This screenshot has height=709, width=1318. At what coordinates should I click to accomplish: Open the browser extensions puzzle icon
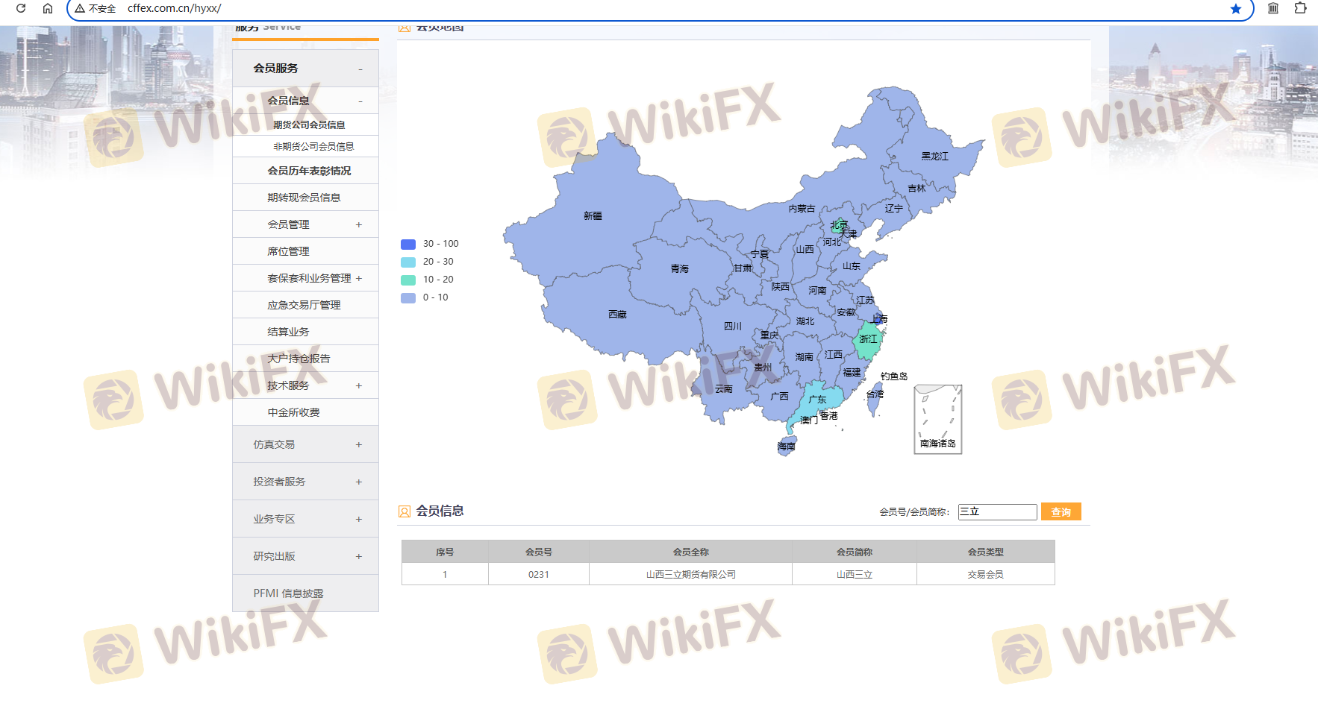[x=1300, y=8]
